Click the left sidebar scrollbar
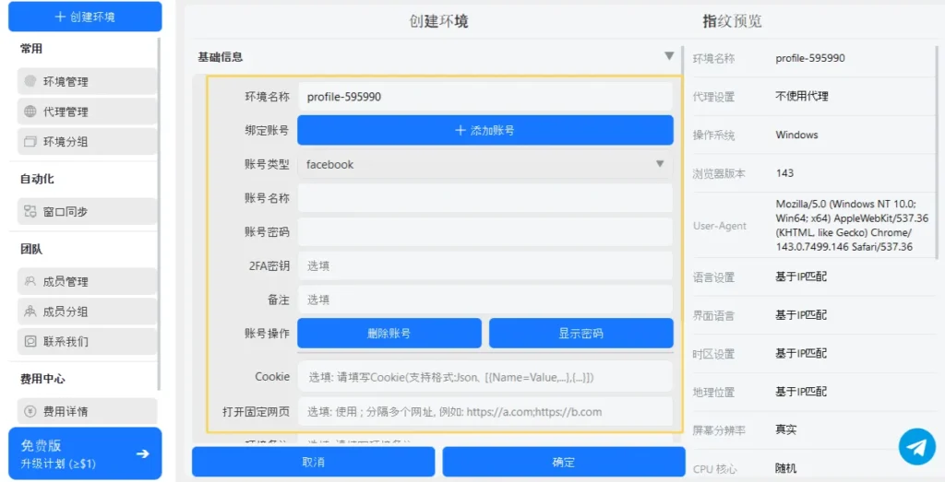This screenshot has width=945, height=482. [160, 214]
